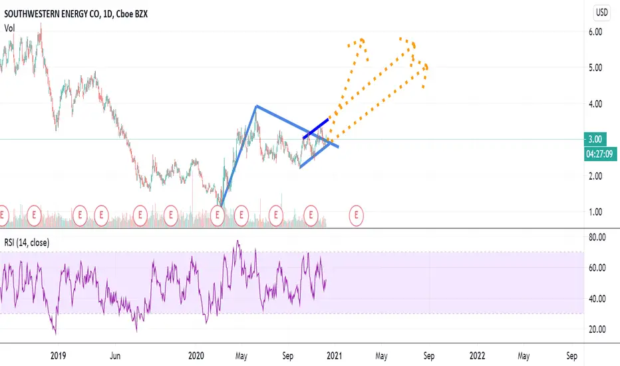Viewport: 620px width, 366px height.
Task: Click the 2.00 price axis label
Action: pyautogui.click(x=595, y=176)
